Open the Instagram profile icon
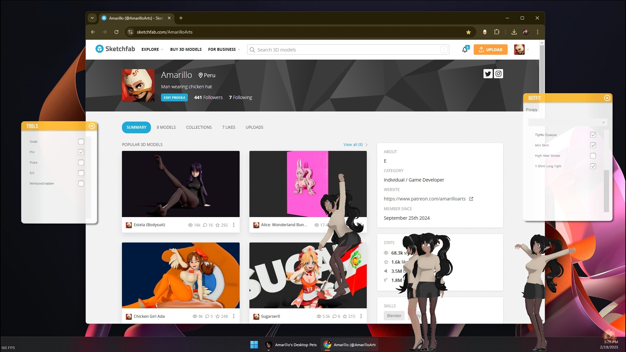 (x=499, y=74)
